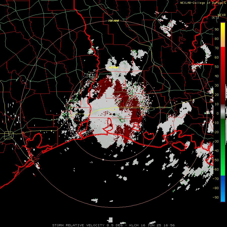227x227 pixels.
Task: Click the NEXR label near the legend
Action: click(222, 15)
